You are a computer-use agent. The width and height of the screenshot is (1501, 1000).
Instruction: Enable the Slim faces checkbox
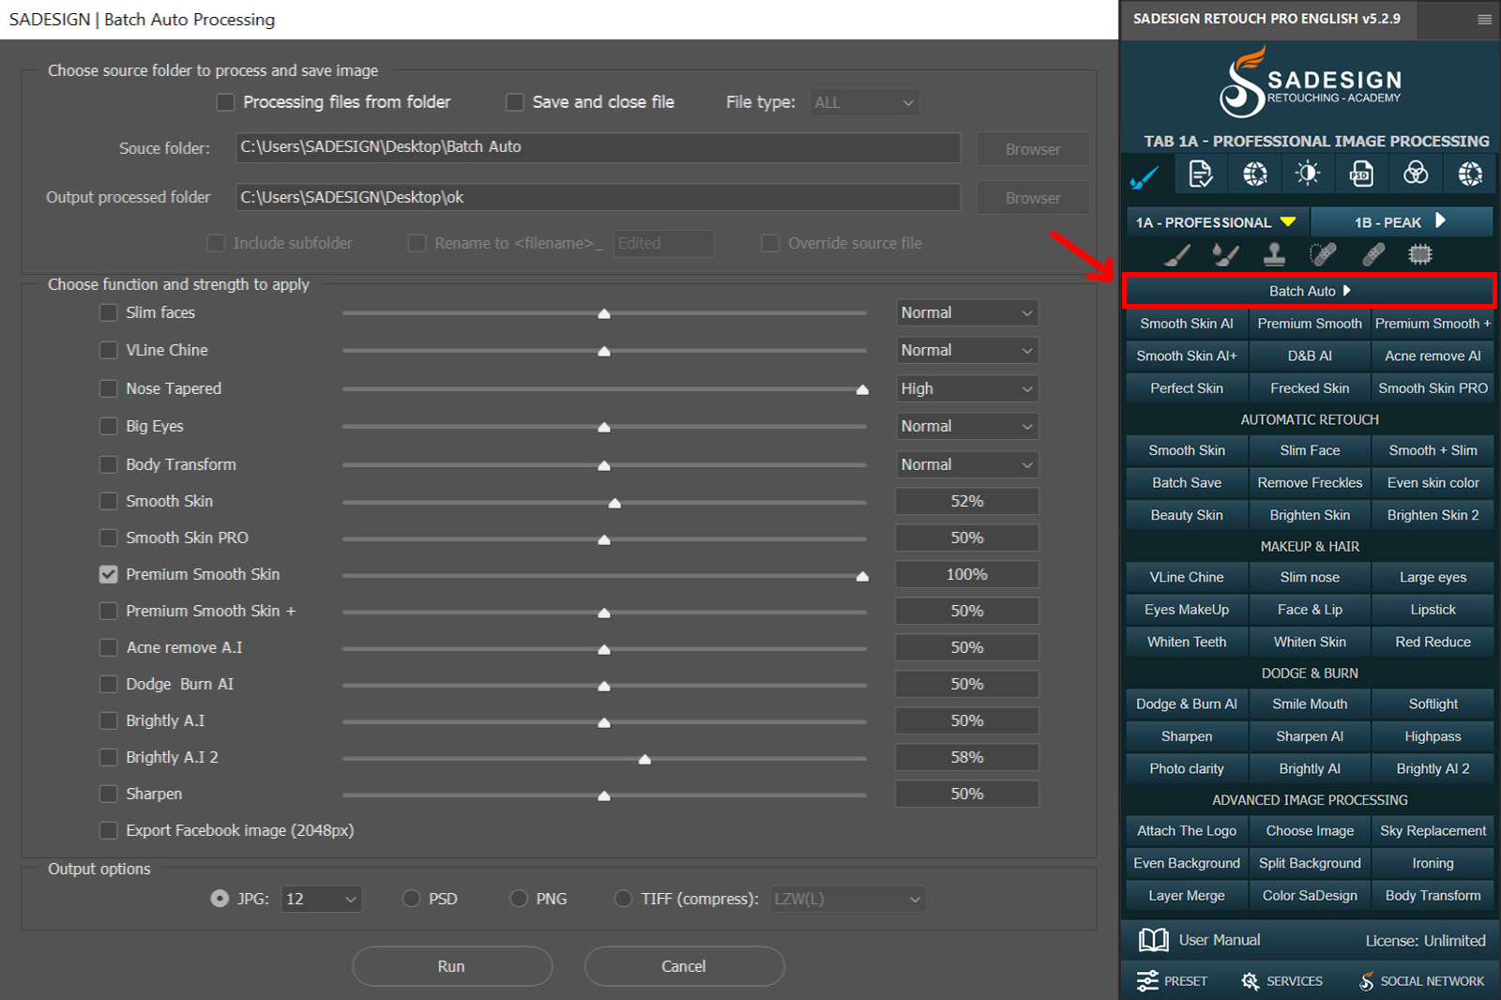pyautogui.click(x=109, y=312)
